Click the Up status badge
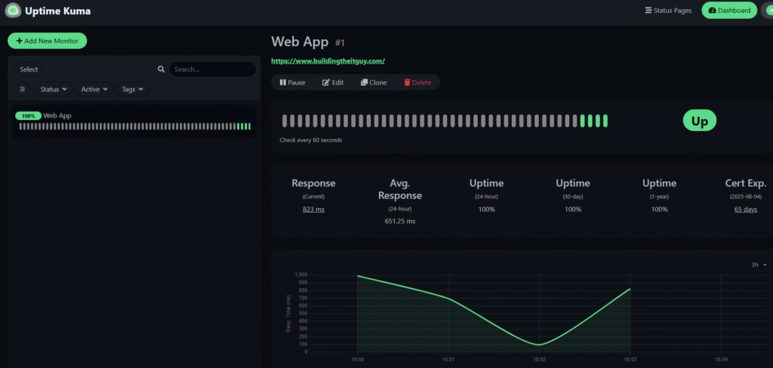773x368 pixels. (700, 121)
